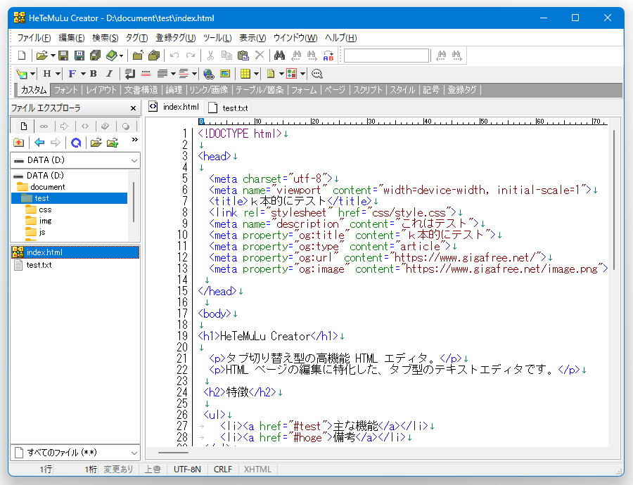Save all open files (stacked floppies)
Screen dimensions: 633x485
[95, 56]
